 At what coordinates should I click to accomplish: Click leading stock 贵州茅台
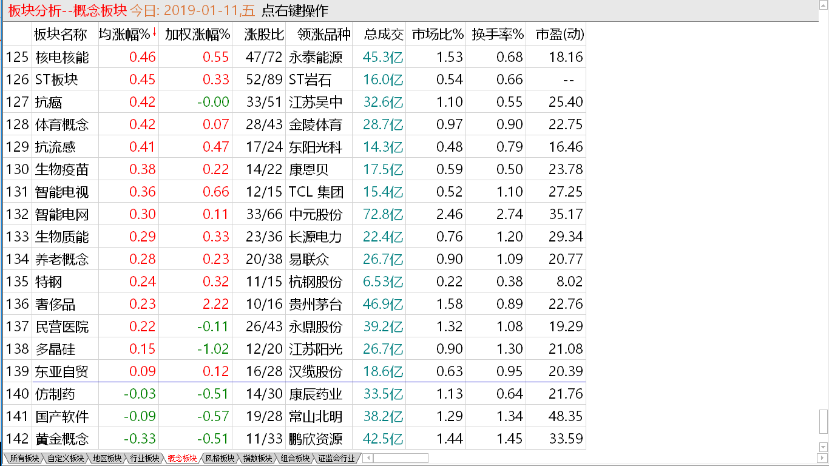[316, 304]
